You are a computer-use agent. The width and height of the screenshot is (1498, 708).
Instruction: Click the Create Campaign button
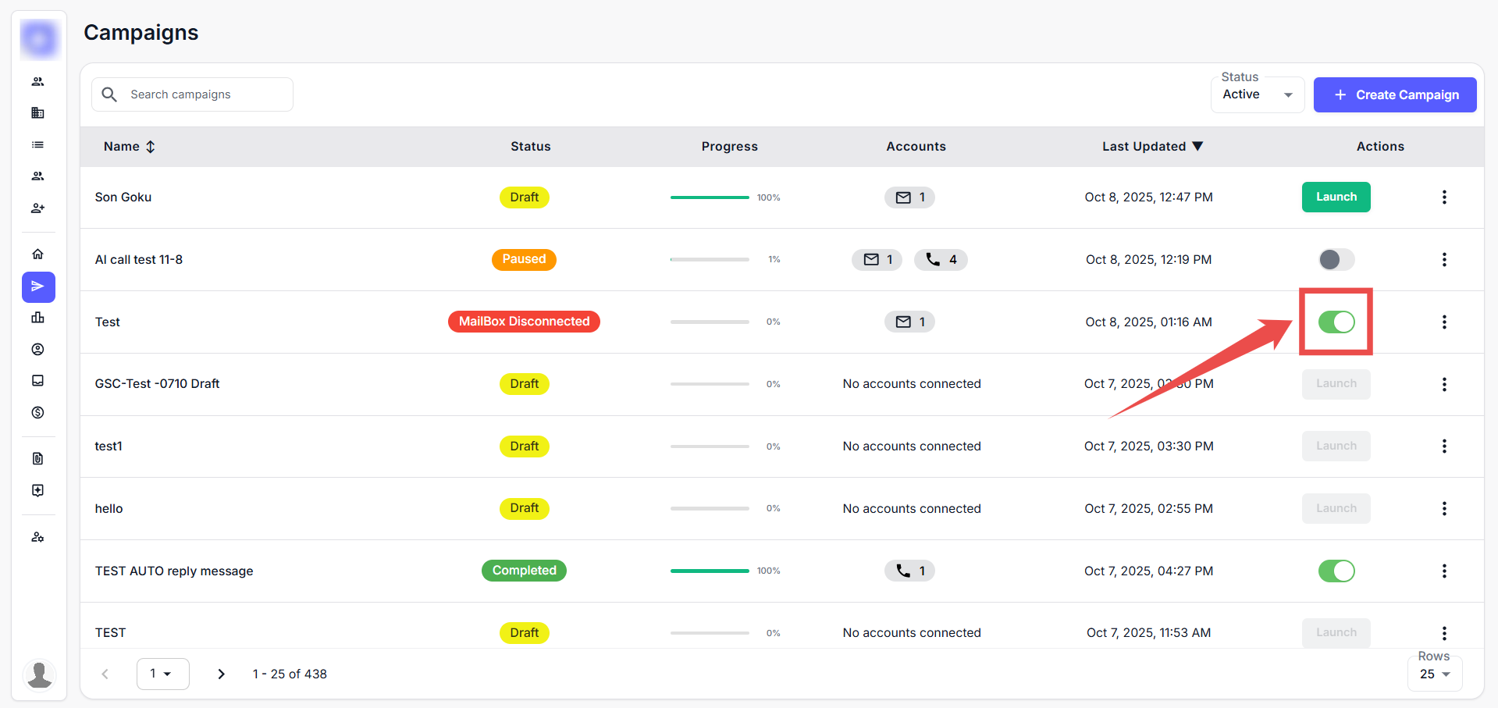pos(1395,94)
